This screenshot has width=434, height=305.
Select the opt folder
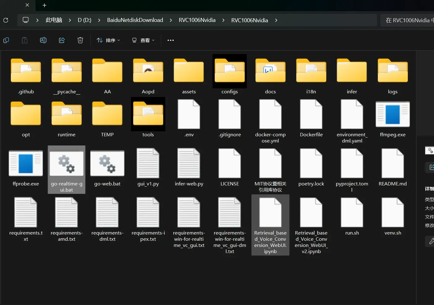26,119
